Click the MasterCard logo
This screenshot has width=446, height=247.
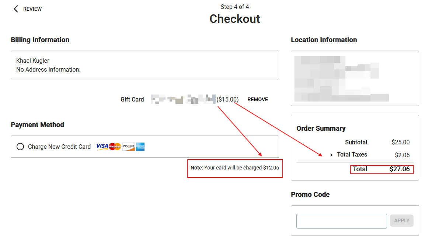pos(115,147)
